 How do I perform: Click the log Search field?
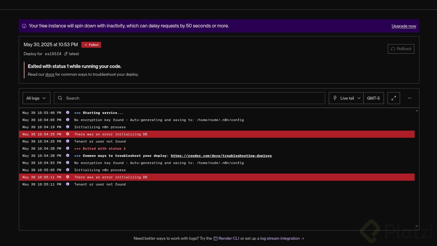coord(190,98)
